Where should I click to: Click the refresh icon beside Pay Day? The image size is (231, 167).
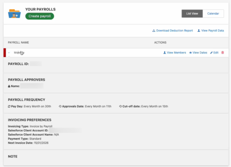9,106
